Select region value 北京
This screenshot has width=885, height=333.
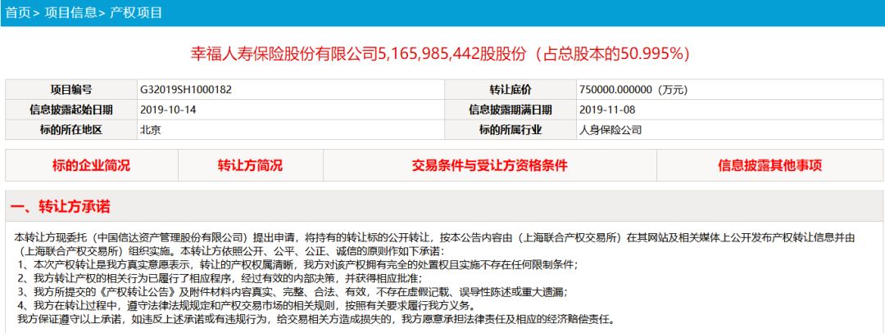click(151, 129)
